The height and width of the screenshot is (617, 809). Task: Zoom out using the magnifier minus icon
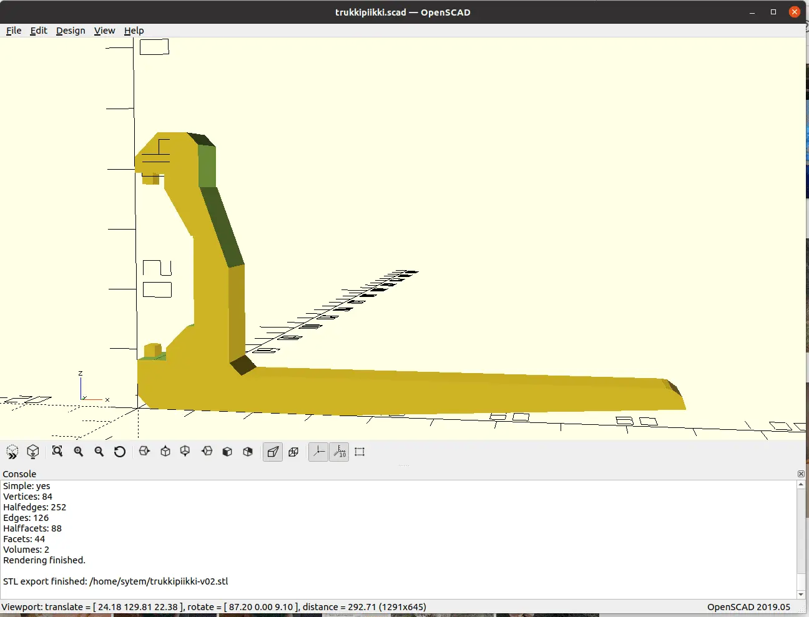[x=99, y=451]
